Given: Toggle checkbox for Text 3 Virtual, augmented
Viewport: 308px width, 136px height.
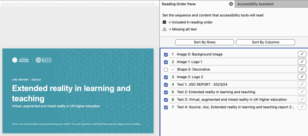Looking at the screenshot, I should click(166, 100).
